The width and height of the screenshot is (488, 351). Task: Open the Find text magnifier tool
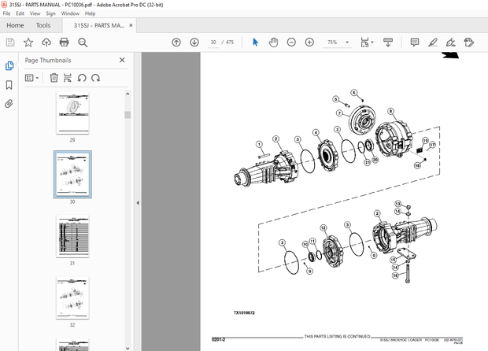tap(83, 42)
